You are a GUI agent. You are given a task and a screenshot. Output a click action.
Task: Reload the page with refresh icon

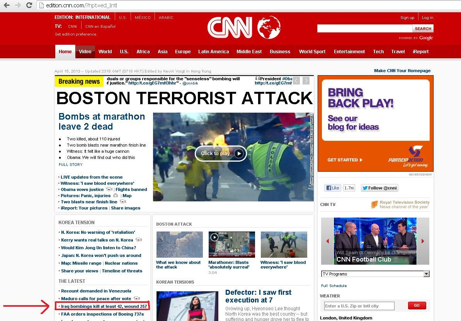pyautogui.click(x=29, y=5)
